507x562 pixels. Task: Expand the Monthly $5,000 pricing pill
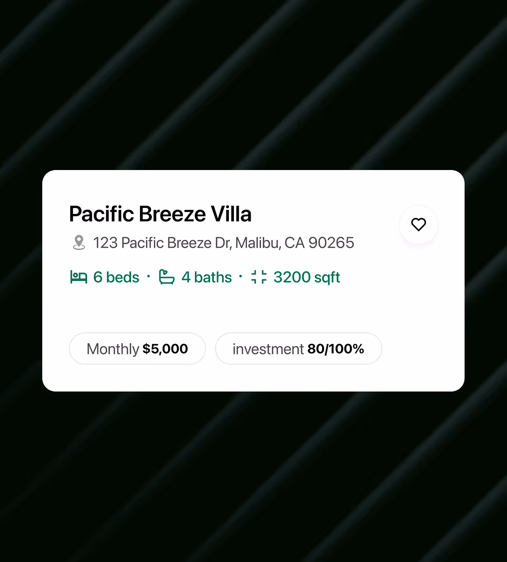click(137, 348)
